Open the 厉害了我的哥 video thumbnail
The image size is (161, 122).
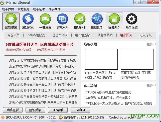tap(137, 59)
